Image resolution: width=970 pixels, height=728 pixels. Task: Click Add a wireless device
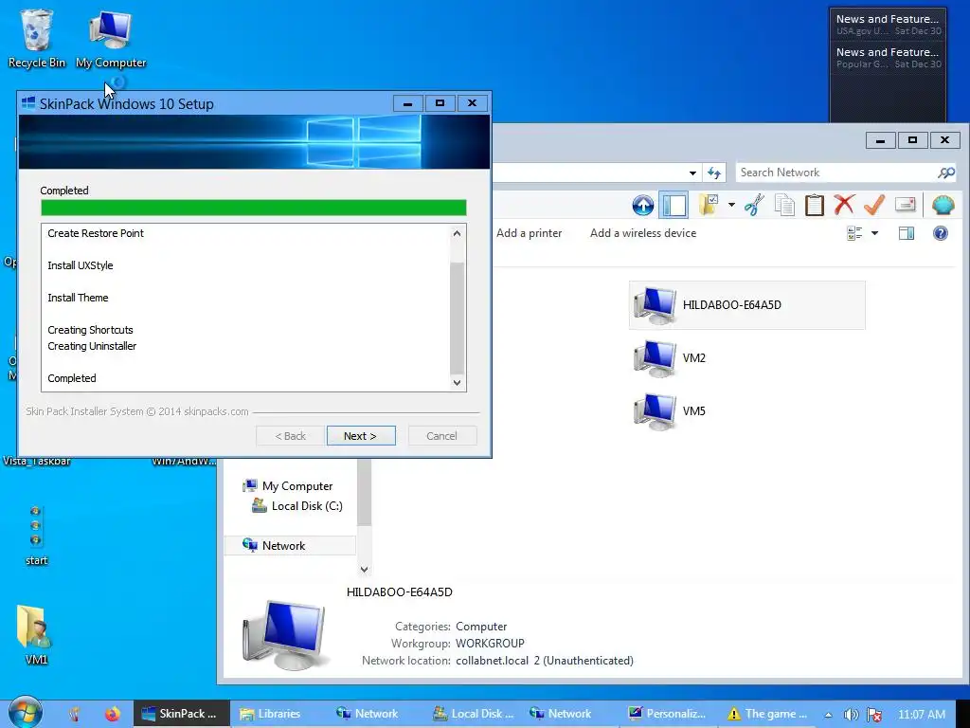(643, 233)
